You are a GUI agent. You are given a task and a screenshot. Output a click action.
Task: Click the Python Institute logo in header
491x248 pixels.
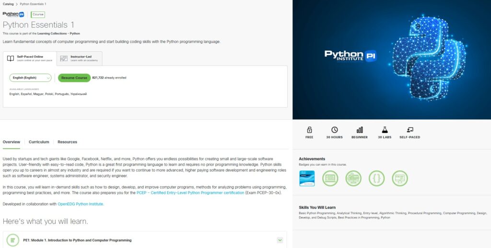[x=13, y=14]
